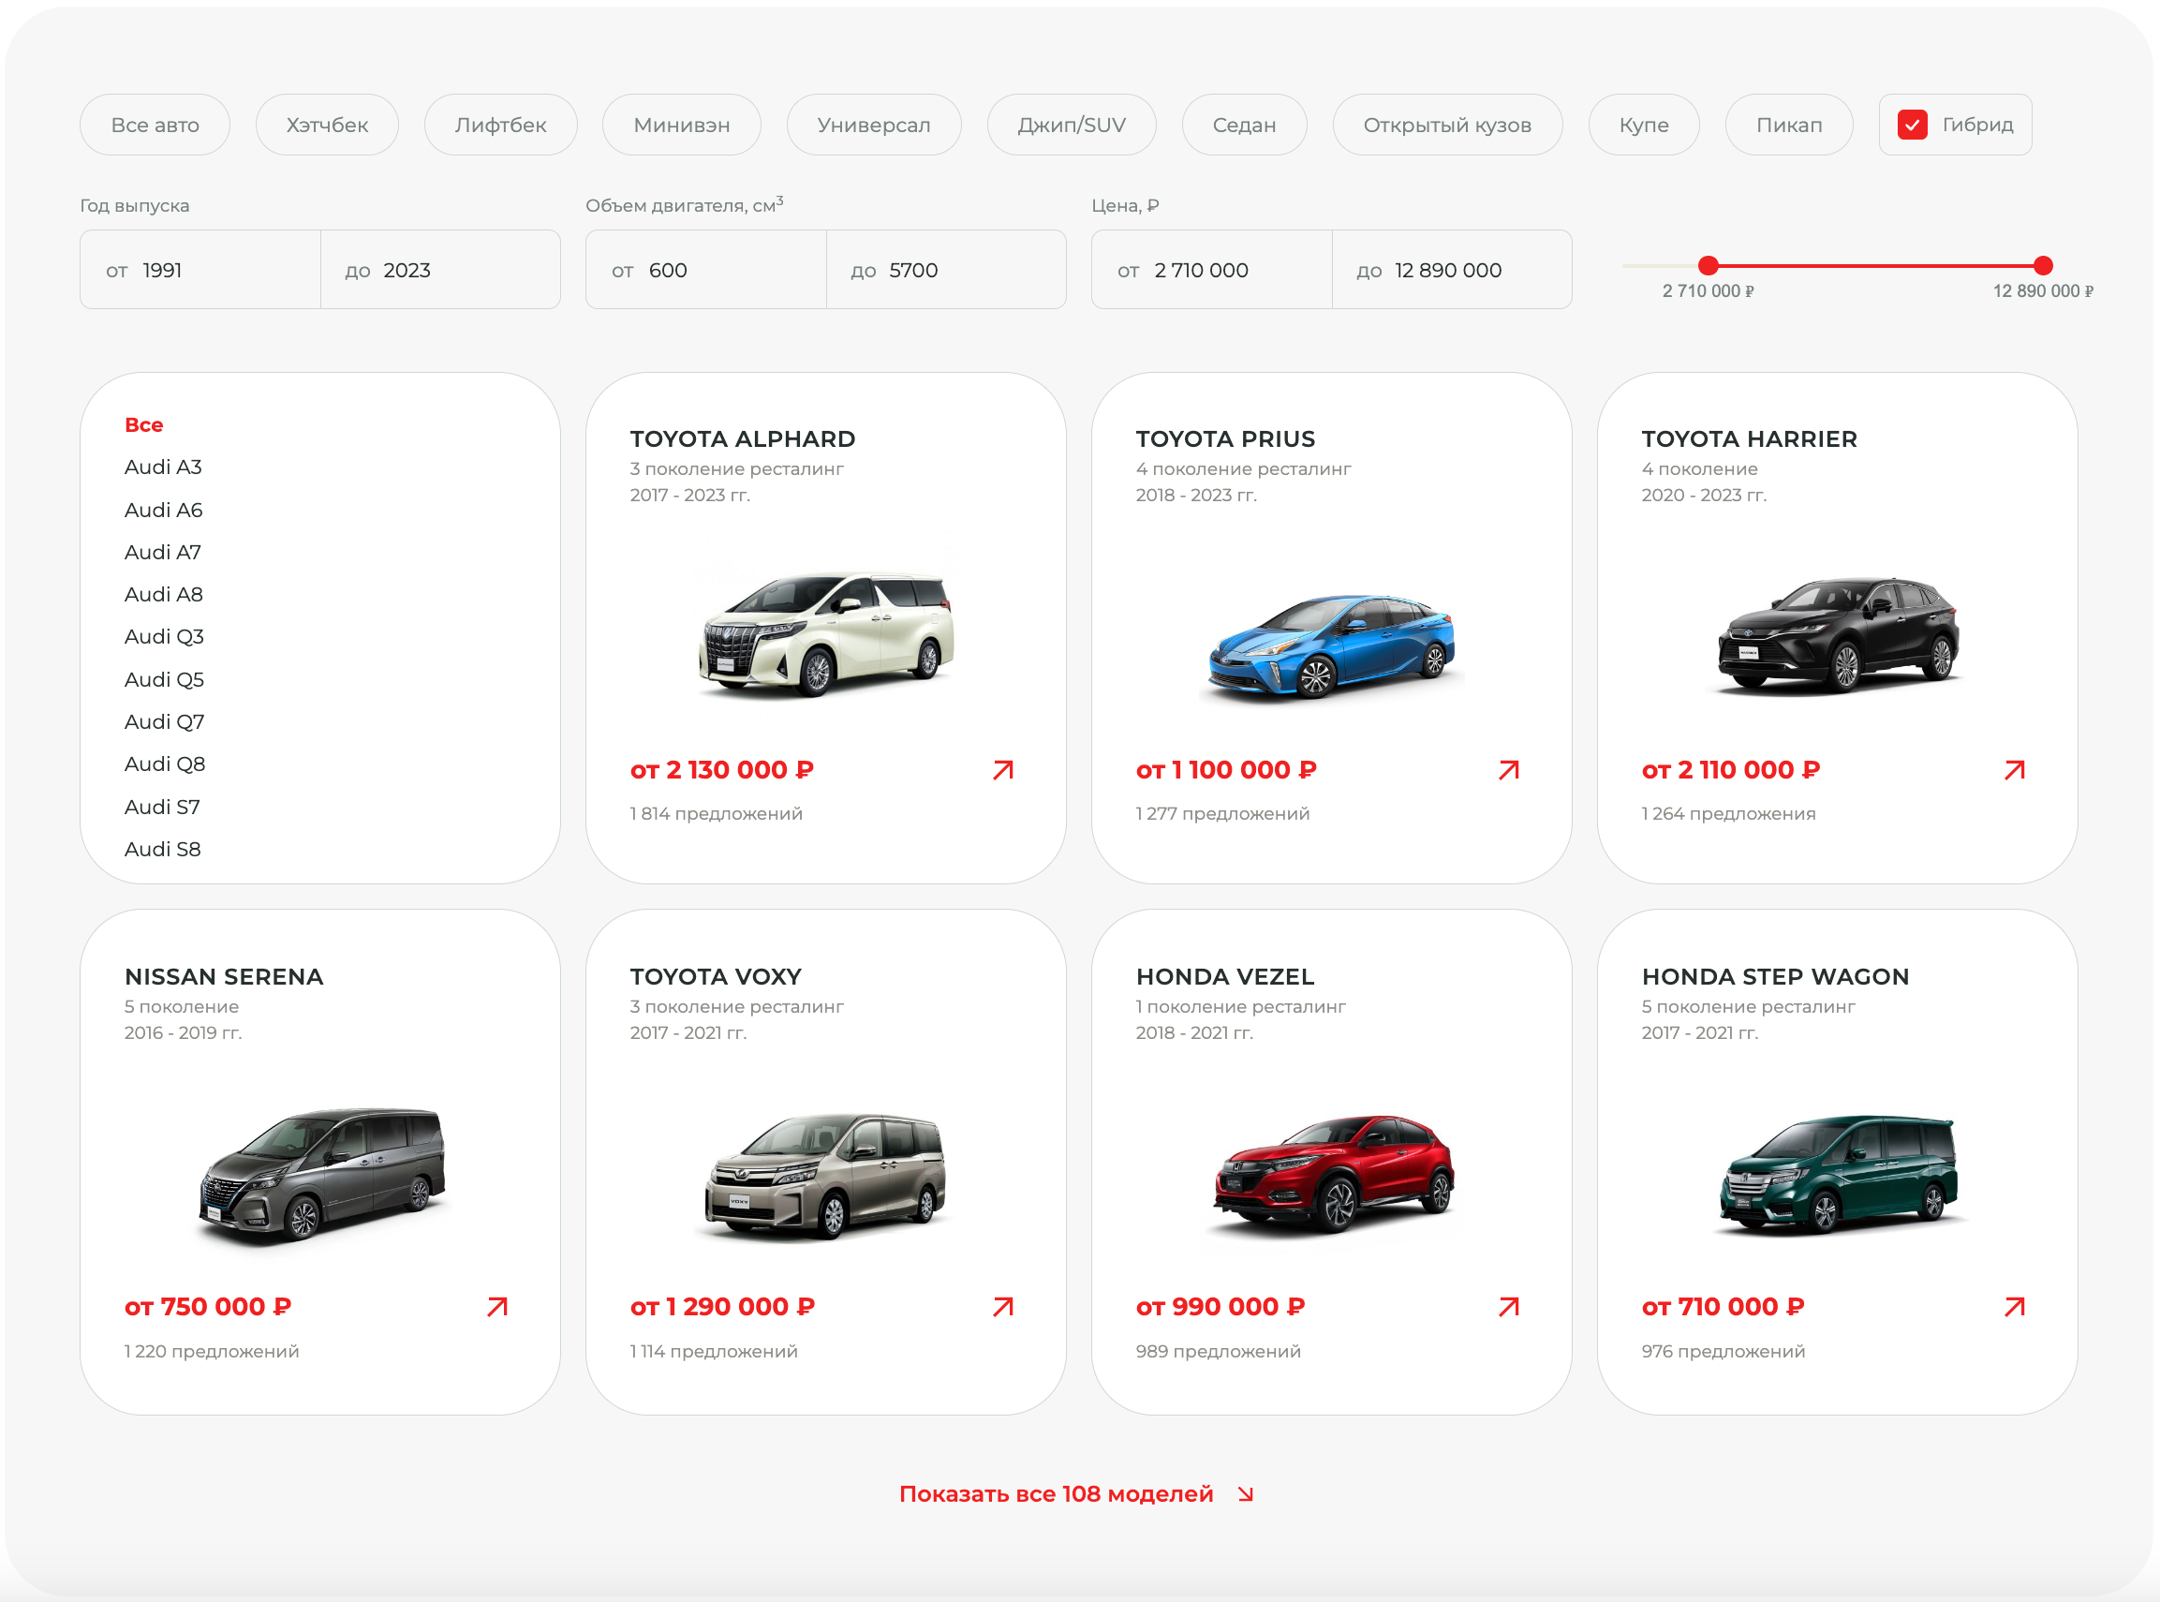2160x1602 pixels.
Task: Click the arrow icon on Toyota Alphard card
Action: tap(1002, 770)
